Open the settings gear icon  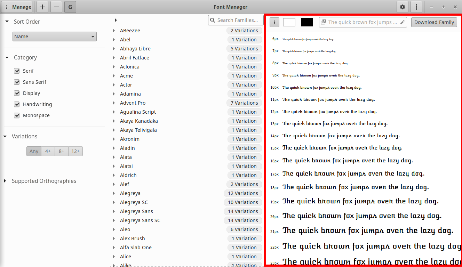pyautogui.click(x=403, y=7)
